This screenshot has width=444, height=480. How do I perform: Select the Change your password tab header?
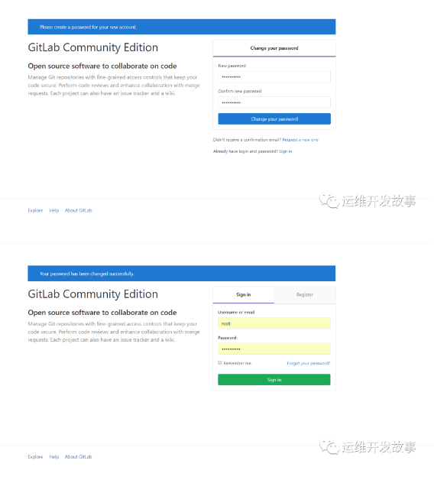coord(274,48)
